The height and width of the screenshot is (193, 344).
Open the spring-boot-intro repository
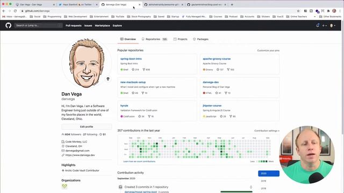pos(131,59)
